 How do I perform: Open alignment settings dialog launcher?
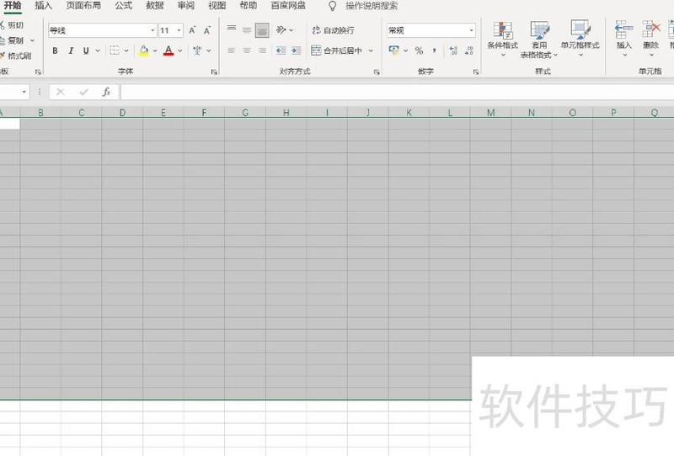(377, 72)
